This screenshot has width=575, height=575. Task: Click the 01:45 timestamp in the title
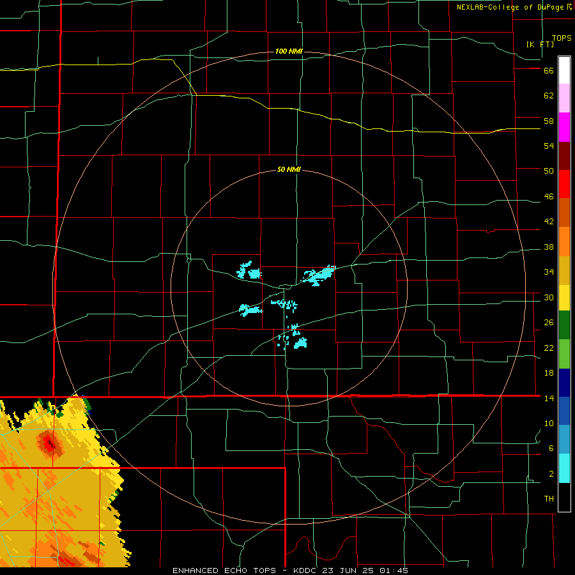394,571
